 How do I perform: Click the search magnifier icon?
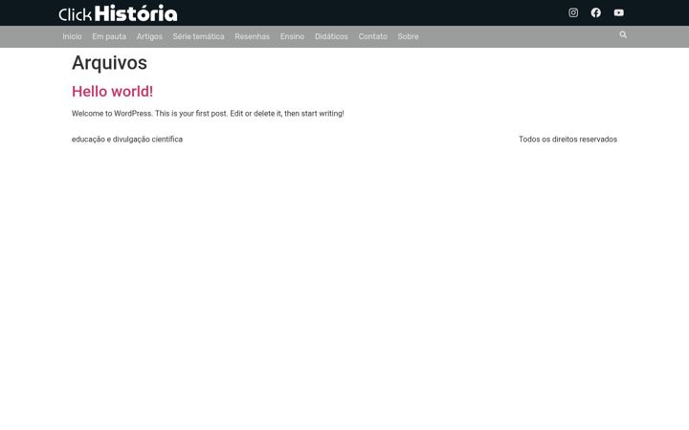[x=623, y=34]
